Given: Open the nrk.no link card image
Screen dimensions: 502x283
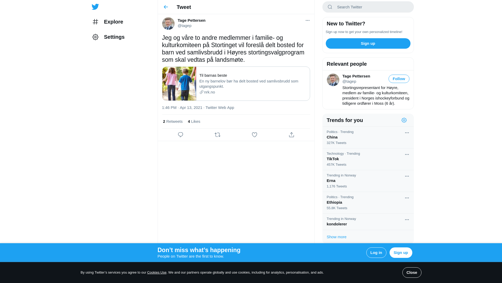Looking at the screenshot, I should pyautogui.click(x=179, y=84).
